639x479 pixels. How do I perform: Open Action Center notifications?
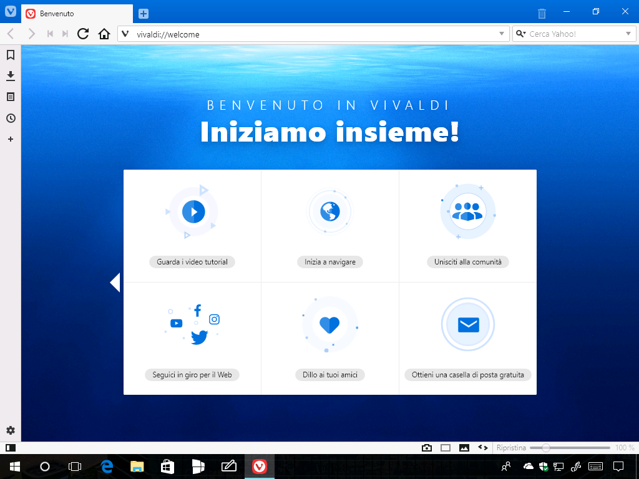click(x=618, y=467)
